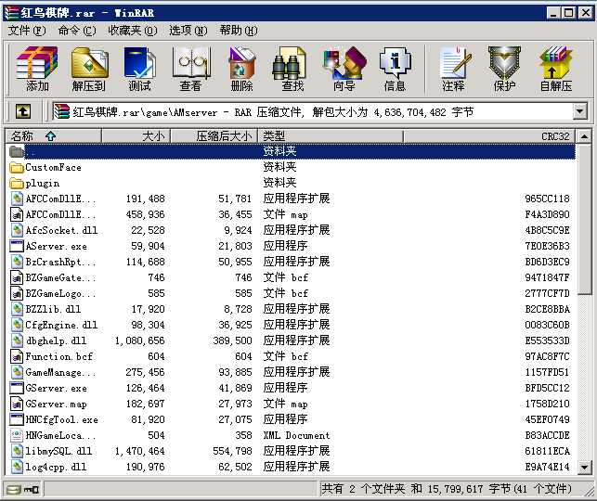Click the HNGameLoca XML document icon
The image size is (597, 501).
pyautogui.click(x=17, y=435)
